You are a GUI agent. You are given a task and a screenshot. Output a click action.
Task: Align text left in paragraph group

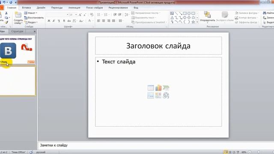98,21
